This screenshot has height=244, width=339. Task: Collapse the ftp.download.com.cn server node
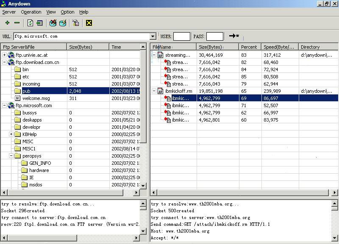point(4,62)
